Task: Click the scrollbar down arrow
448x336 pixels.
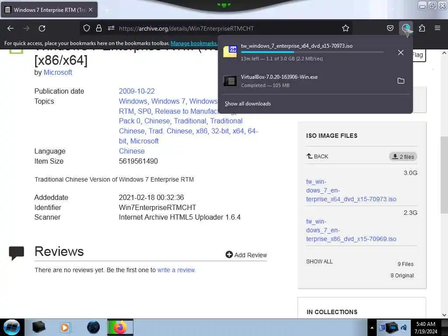Action: coord(444,315)
